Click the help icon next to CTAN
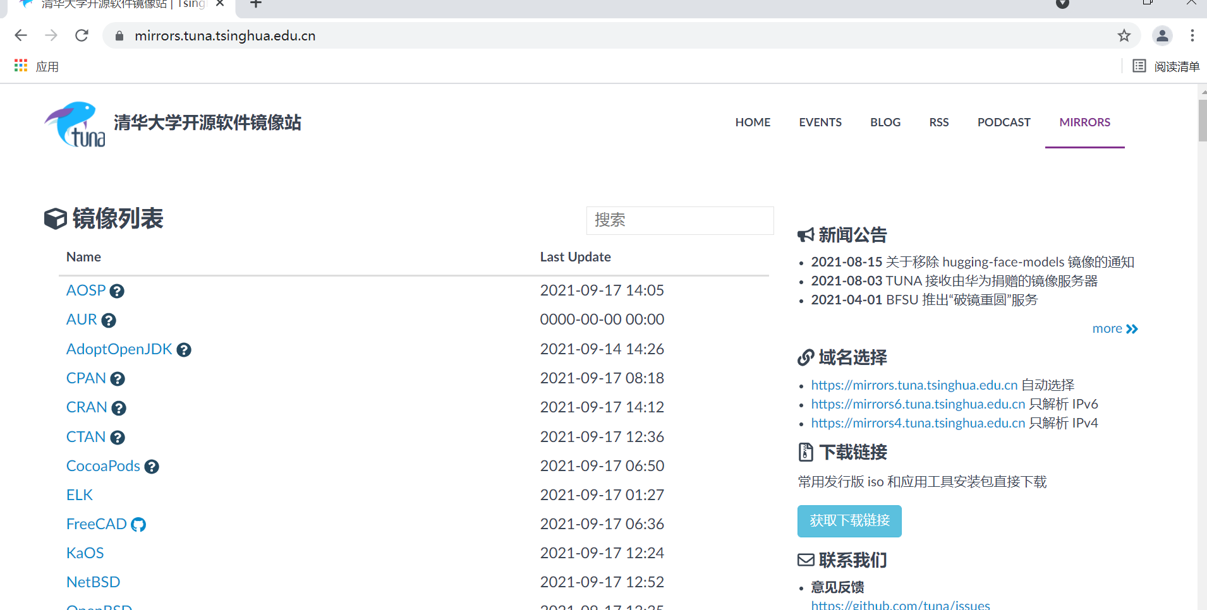Screen dimensions: 1207x610 pos(118,438)
